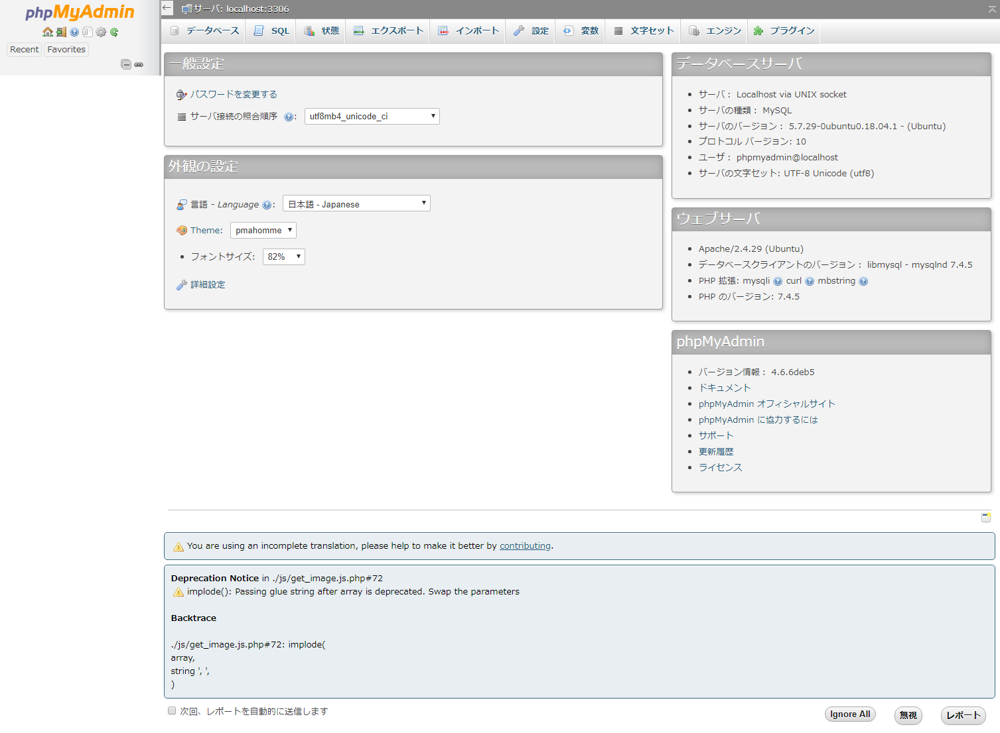Open phpMyAdmin documentation question-mark icon in sidebar
The width and height of the screenshot is (1000, 733).
pyautogui.click(x=74, y=32)
